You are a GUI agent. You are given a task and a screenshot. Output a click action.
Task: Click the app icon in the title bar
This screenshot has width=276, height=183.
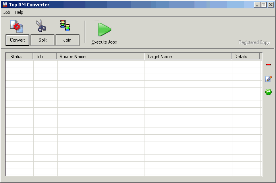(x=5, y=5)
